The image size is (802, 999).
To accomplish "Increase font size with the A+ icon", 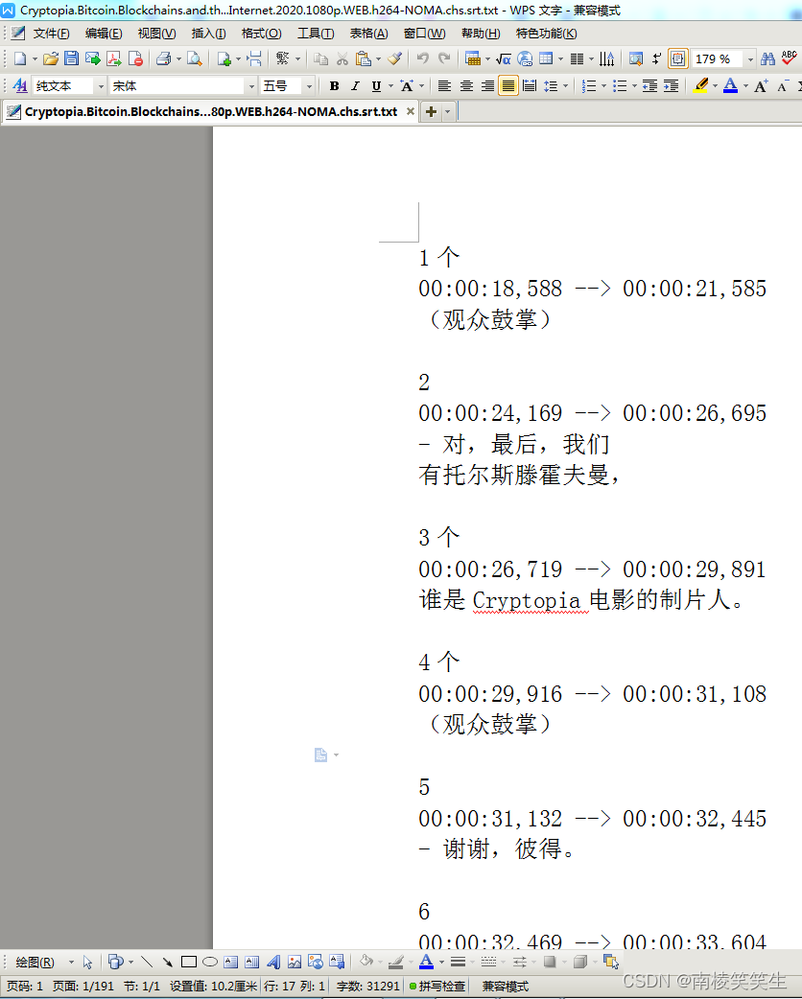I will (761, 86).
